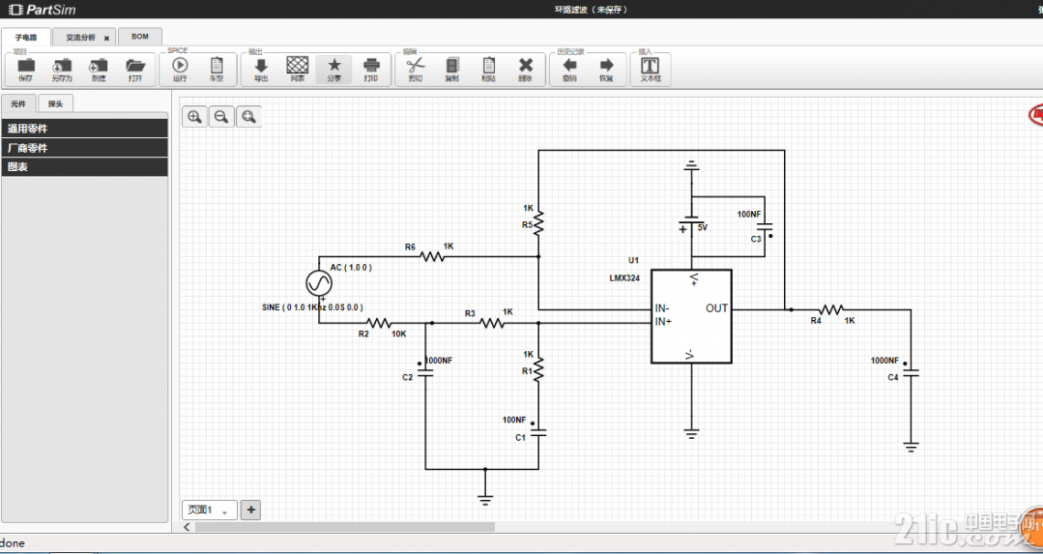This screenshot has height=554, width=1043.
Task: Switch to the 子电路 tab
Action: coord(25,38)
